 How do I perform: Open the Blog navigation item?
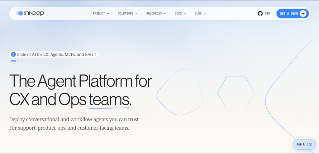(x=198, y=14)
